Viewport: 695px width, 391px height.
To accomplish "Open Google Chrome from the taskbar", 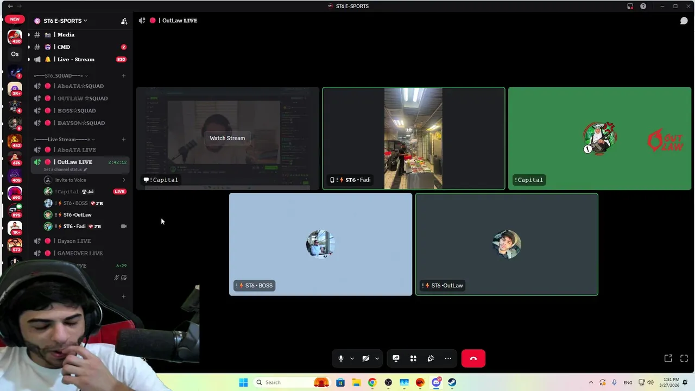I will [372, 382].
